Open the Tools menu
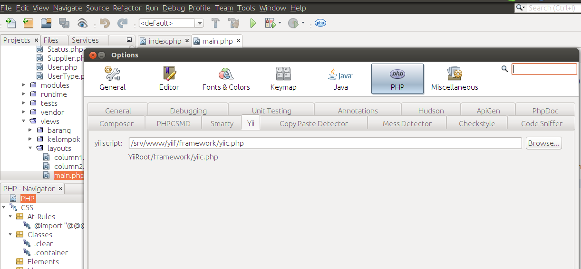Viewport: 581px width, 269px height. [x=246, y=8]
